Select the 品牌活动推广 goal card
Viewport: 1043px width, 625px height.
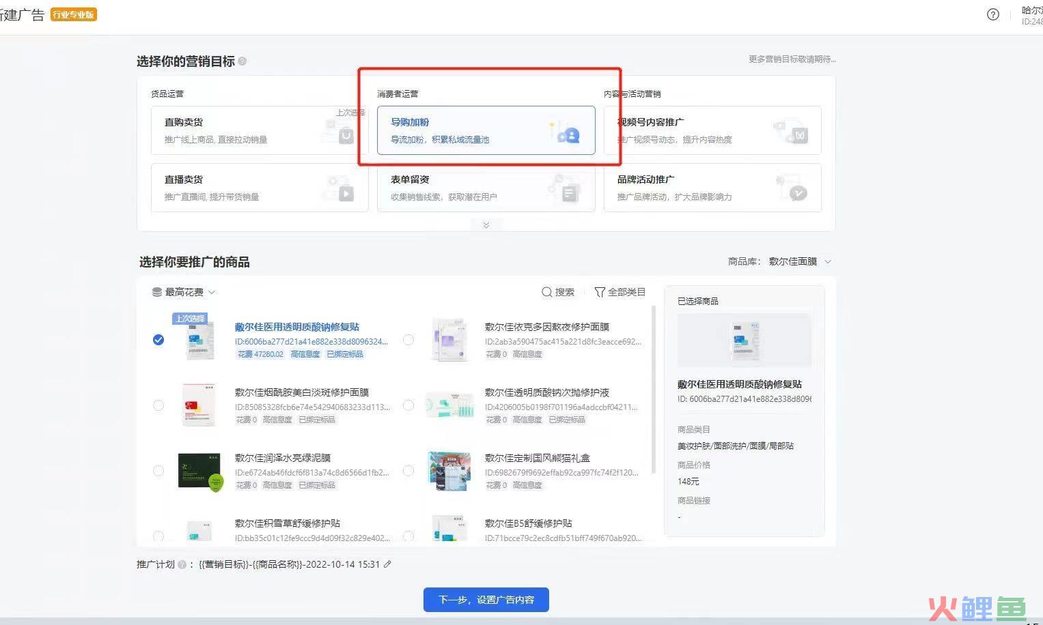click(712, 188)
